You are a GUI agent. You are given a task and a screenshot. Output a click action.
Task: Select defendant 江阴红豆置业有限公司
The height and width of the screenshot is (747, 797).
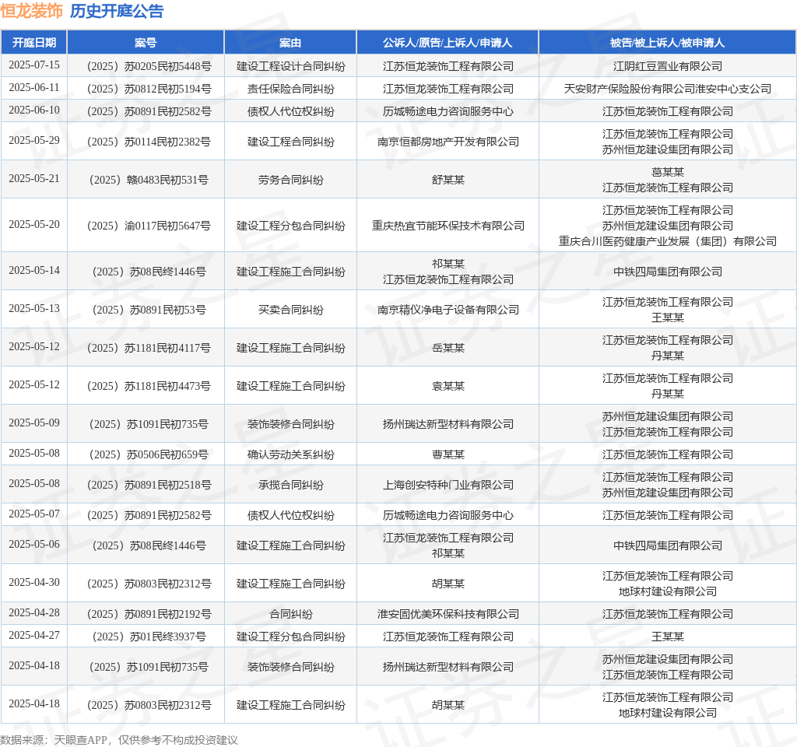pos(667,66)
